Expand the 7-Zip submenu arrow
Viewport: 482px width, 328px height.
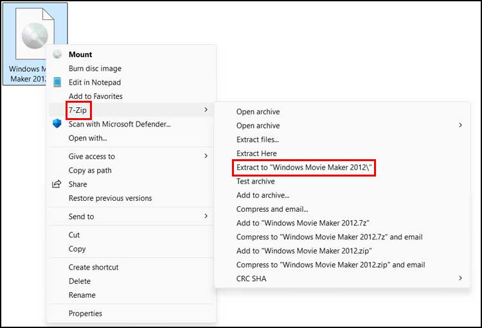[206, 110]
